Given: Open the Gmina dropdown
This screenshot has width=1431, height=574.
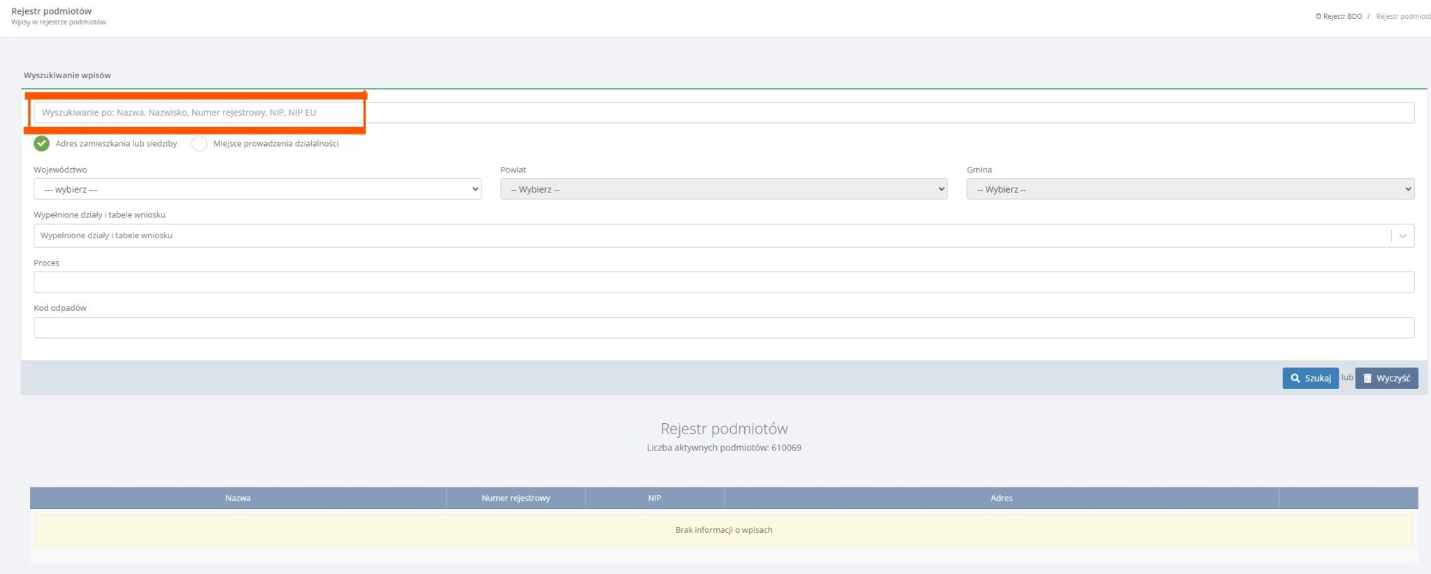Looking at the screenshot, I should [x=1191, y=189].
